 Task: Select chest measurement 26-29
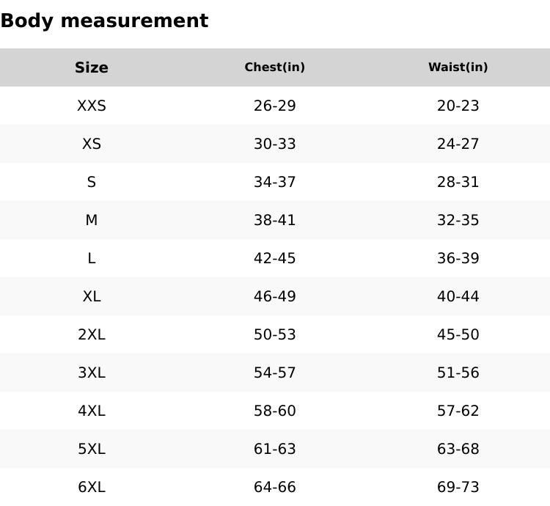click(x=275, y=106)
